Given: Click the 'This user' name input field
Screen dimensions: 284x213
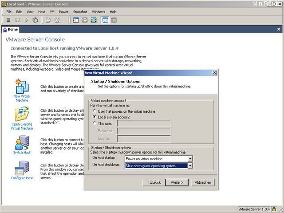Looking at the screenshot, I should 144,123.
